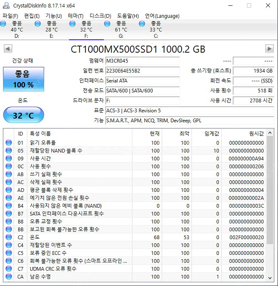Click status icon for AD 평균 블록 삭제 횟수
Image resolution: width=278 pixels, height=286 pixels.
[9, 190]
